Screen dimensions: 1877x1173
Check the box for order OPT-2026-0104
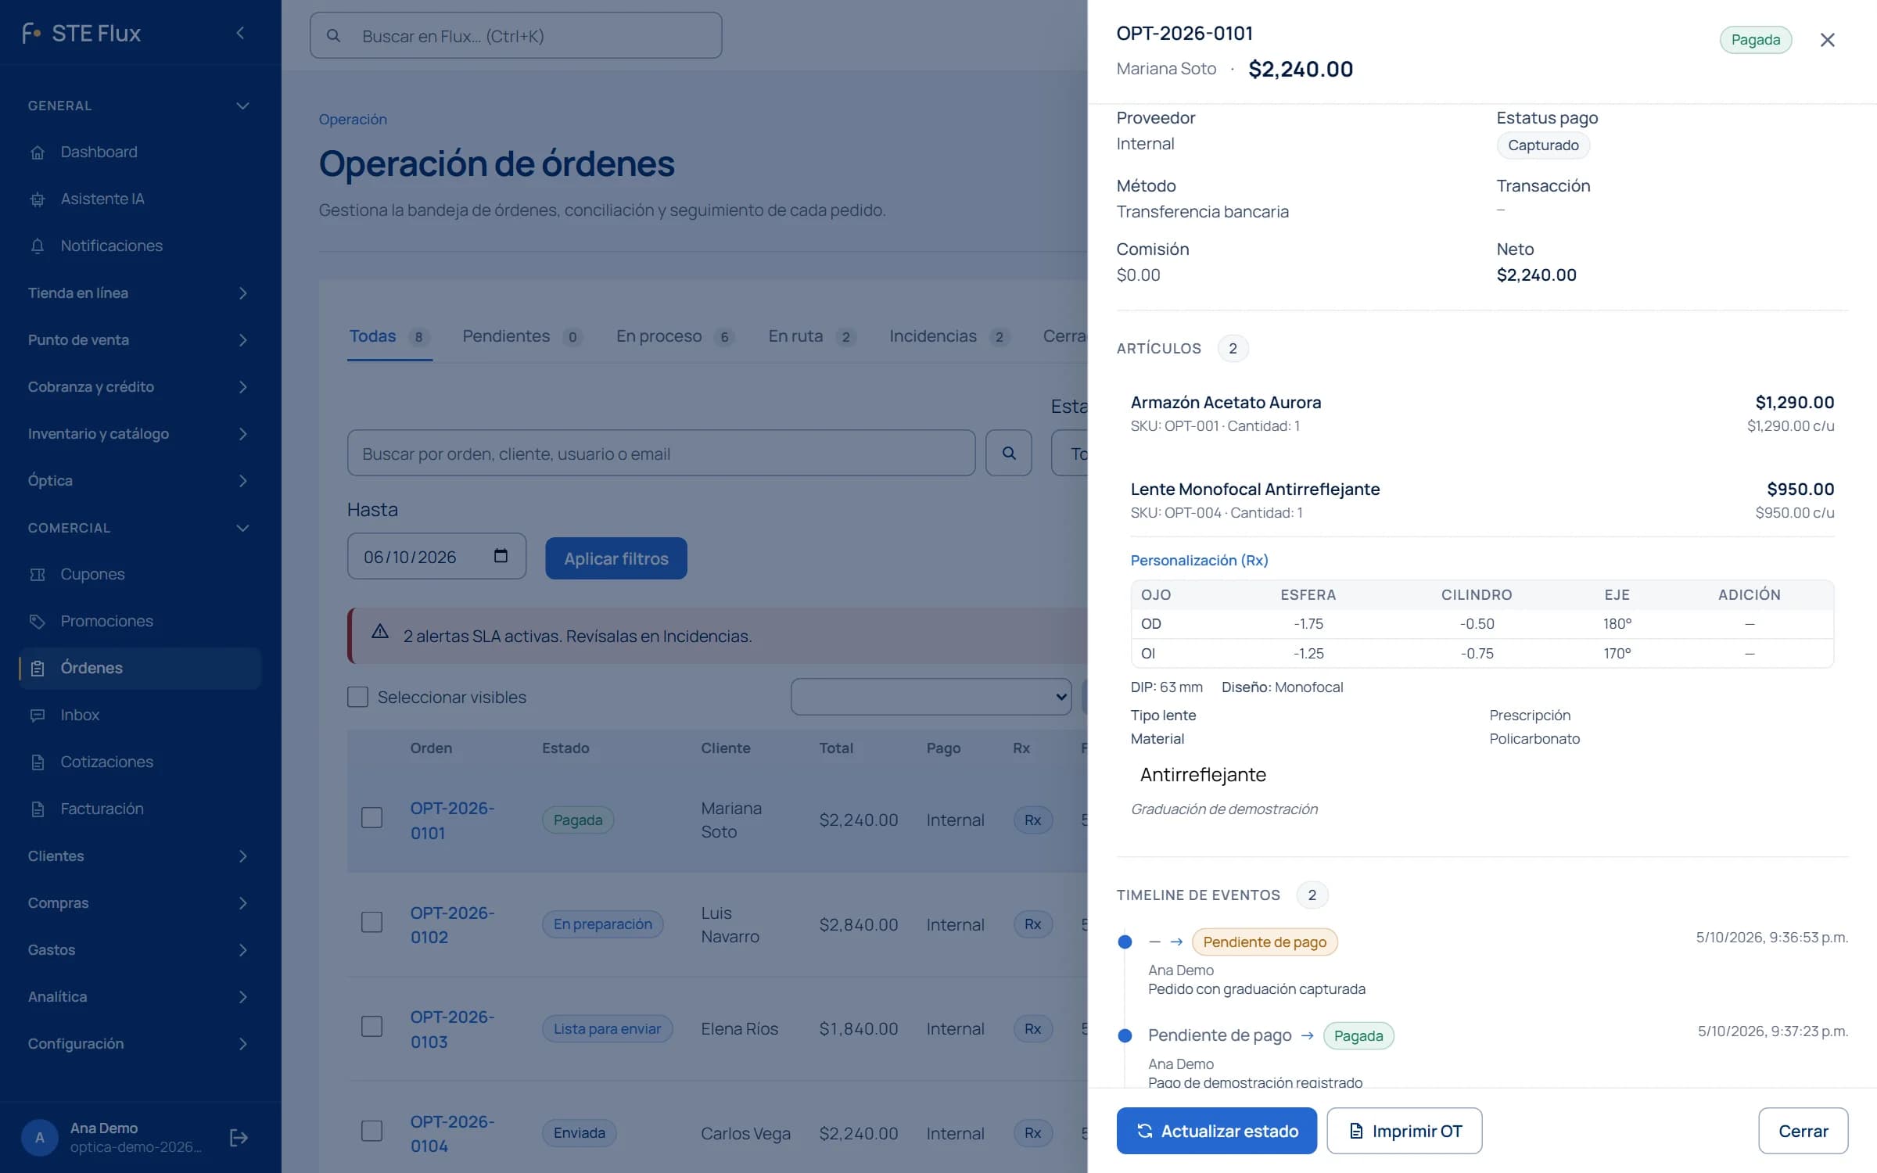point(371,1132)
